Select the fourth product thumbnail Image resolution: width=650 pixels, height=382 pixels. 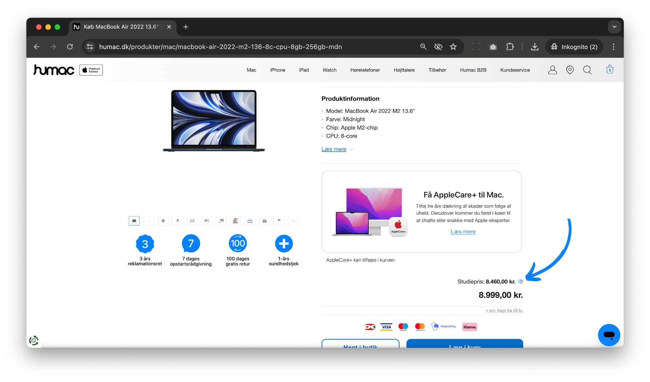[178, 221]
